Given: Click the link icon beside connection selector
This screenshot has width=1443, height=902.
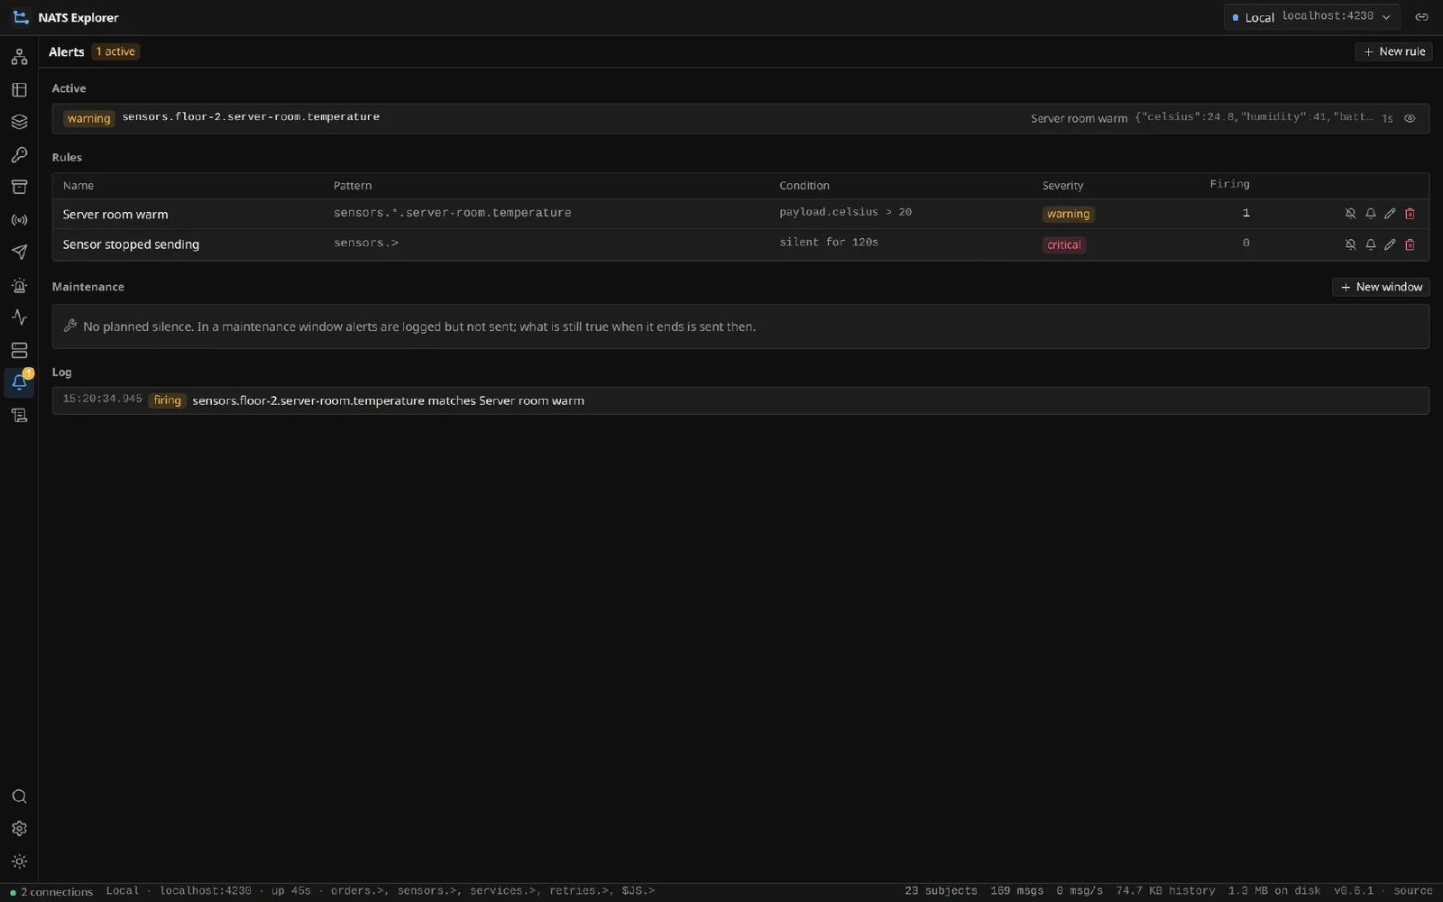Looking at the screenshot, I should pyautogui.click(x=1421, y=17).
